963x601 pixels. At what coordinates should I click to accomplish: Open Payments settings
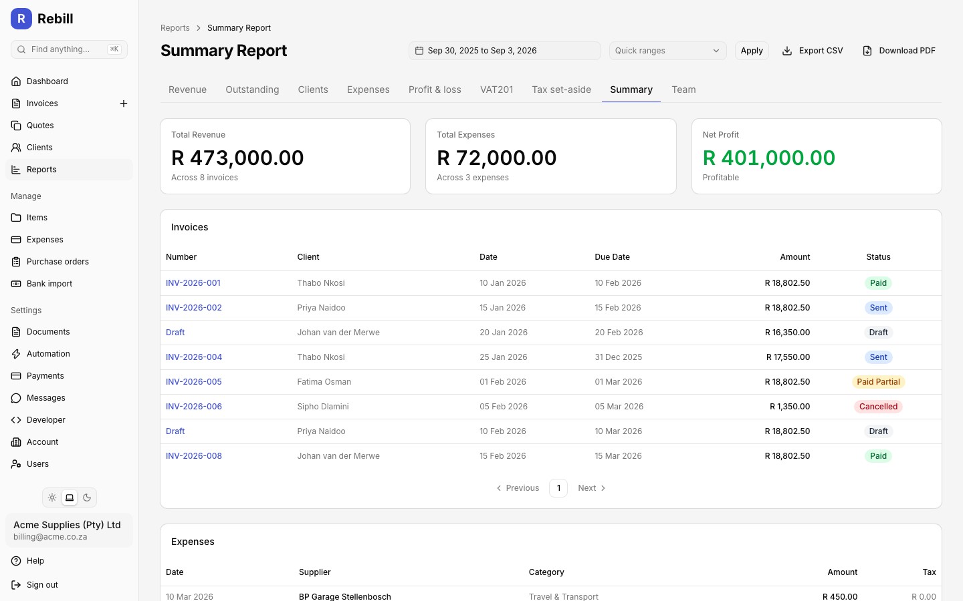[69, 376]
